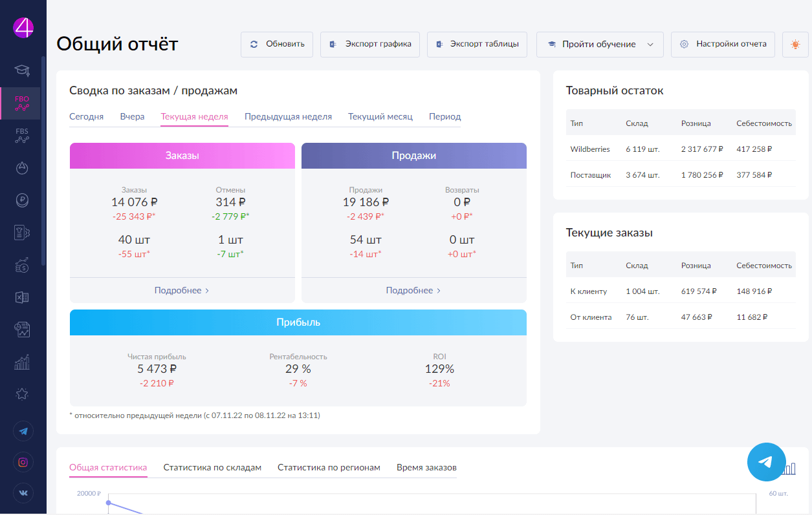Open Настройки отчета settings

coord(723,45)
